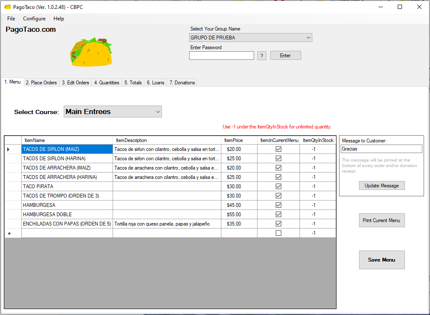Screen dimensions: 430x315
Task: Switch to the 6. Loans tab
Action: [156, 83]
